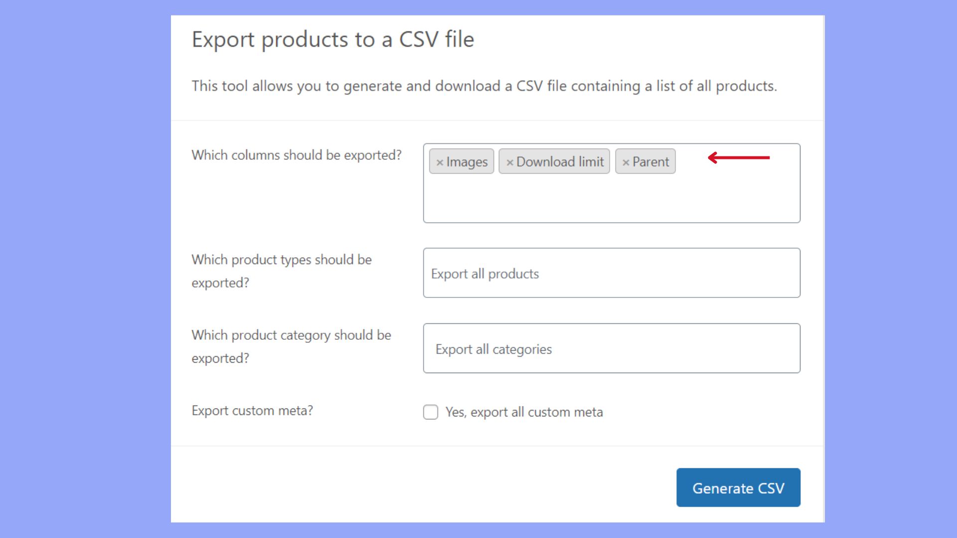
Task: Click the Parent tag label
Action: (x=650, y=162)
